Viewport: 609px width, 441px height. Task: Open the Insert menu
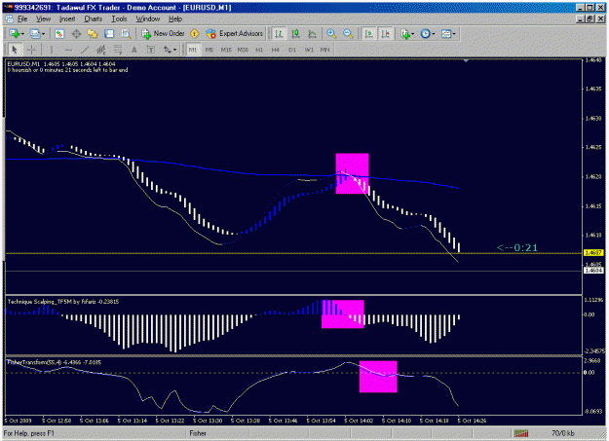67,18
